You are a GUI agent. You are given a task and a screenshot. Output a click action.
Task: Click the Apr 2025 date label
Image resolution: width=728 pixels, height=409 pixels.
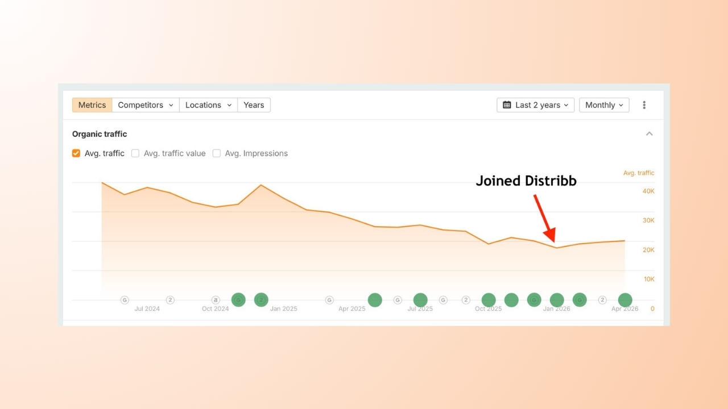[352, 309]
